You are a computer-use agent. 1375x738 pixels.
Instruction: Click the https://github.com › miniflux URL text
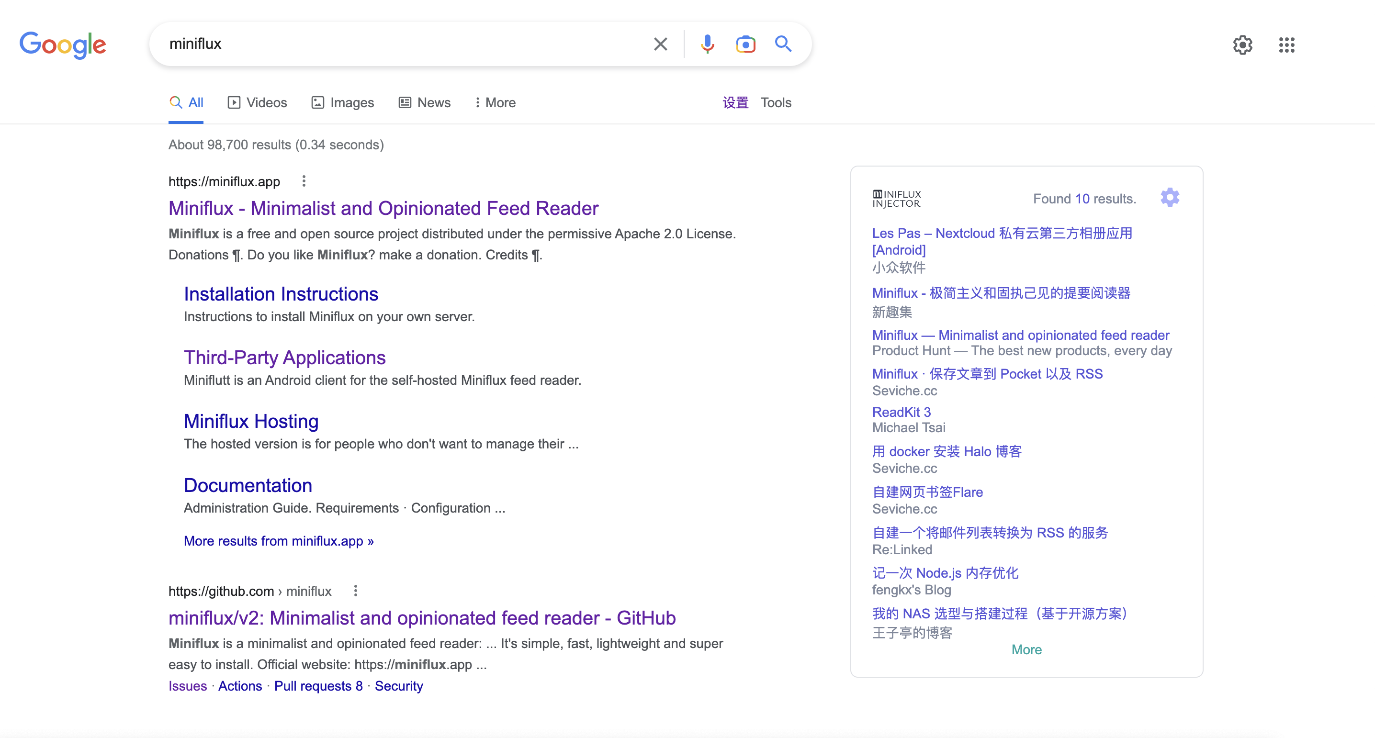[250, 591]
